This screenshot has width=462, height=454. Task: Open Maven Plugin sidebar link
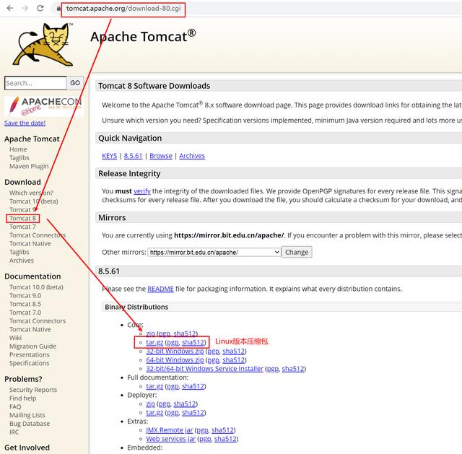coord(29,167)
